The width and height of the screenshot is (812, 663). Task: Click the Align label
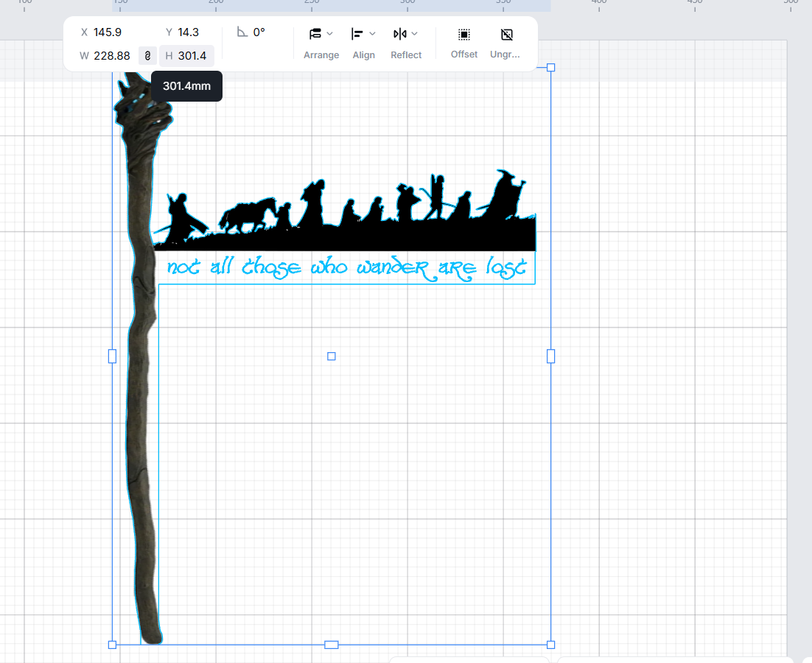363,55
